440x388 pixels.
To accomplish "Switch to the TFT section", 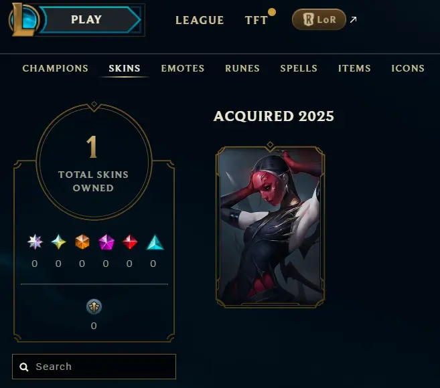I will pos(256,20).
